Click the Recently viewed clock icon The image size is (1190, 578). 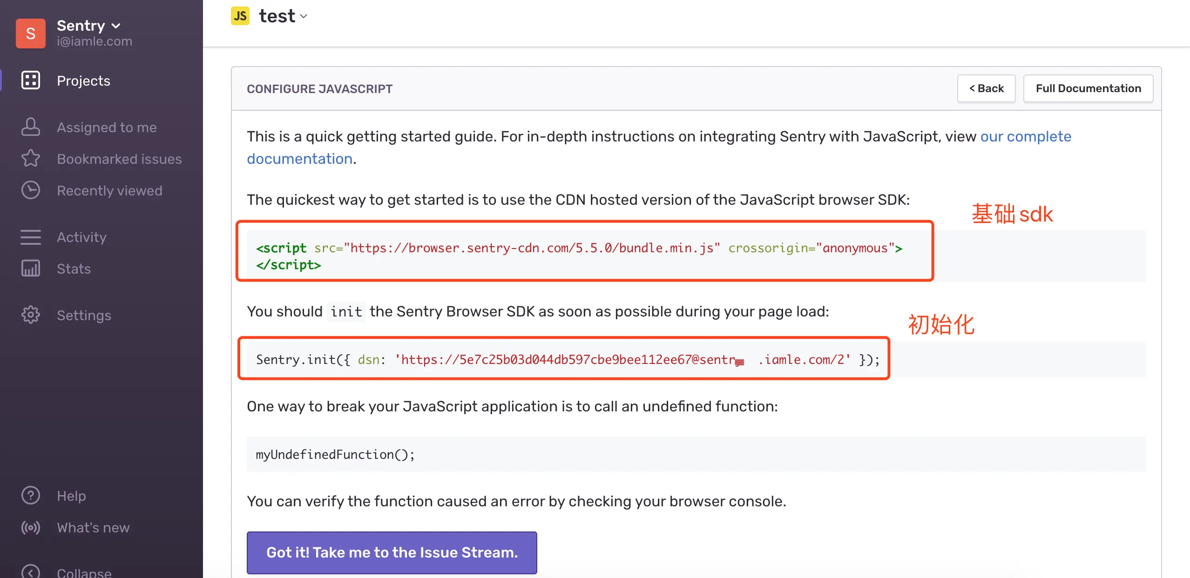(31, 190)
